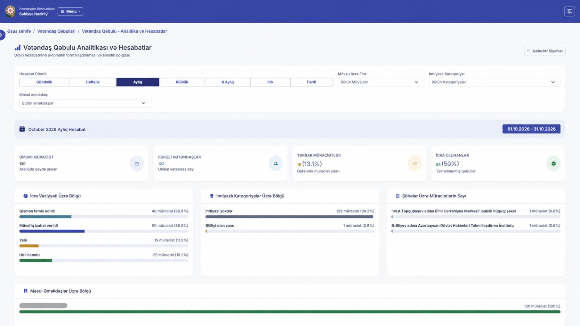Click the 01.10.2026 - 31.10.2026 date range badge
The width and height of the screenshot is (580, 326).
coord(531,129)
